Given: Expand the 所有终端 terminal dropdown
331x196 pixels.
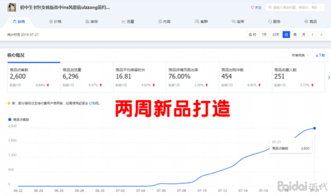Looking at the screenshot, I should click(x=300, y=55).
